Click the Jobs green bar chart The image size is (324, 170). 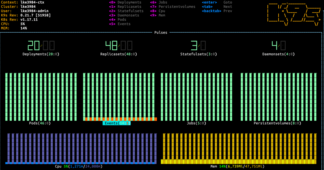point(197,96)
